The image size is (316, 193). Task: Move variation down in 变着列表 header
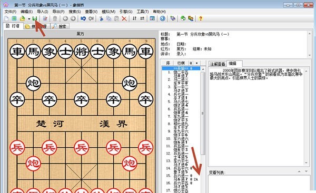click(x=307, y=171)
